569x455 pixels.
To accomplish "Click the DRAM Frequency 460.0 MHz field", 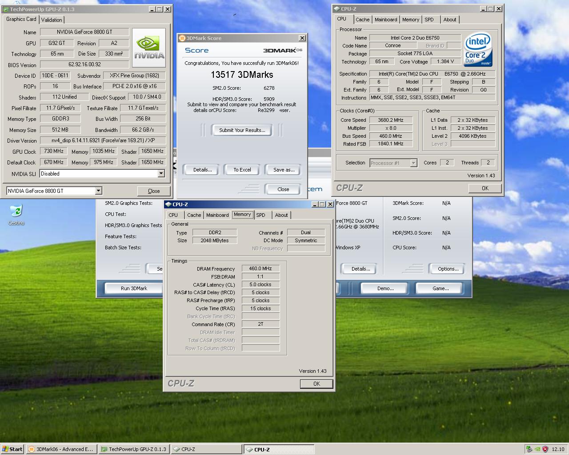I will (x=260, y=269).
